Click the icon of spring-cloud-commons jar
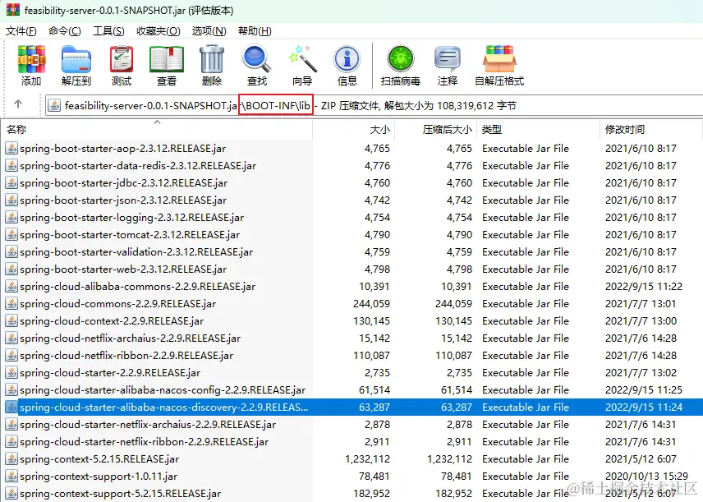 click(x=11, y=304)
